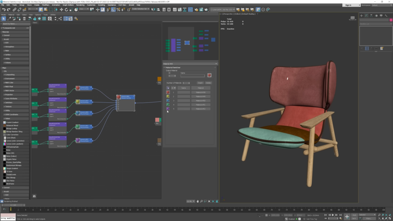Click the Mirror tool icon

153,10
